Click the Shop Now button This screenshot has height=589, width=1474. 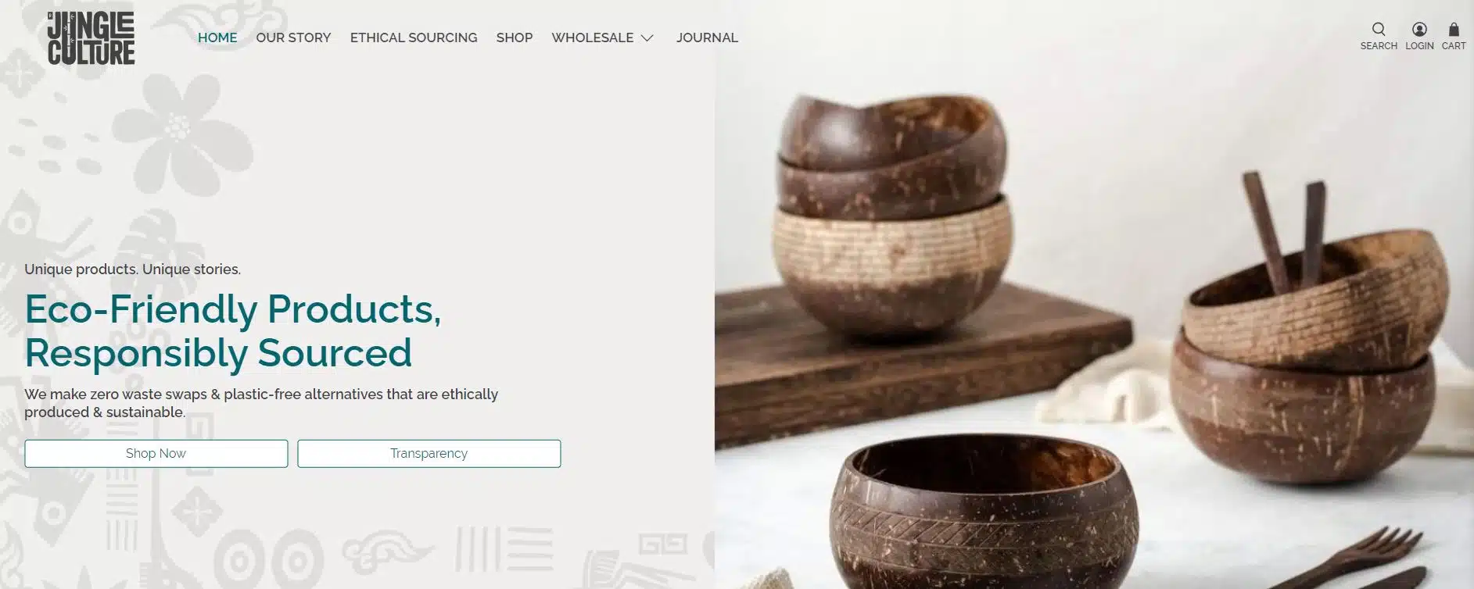[156, 453]
